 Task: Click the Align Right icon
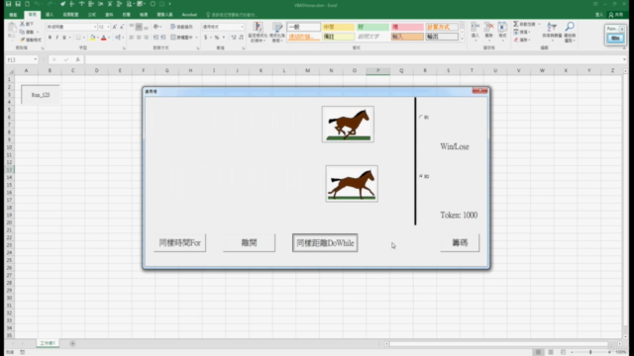146,38
